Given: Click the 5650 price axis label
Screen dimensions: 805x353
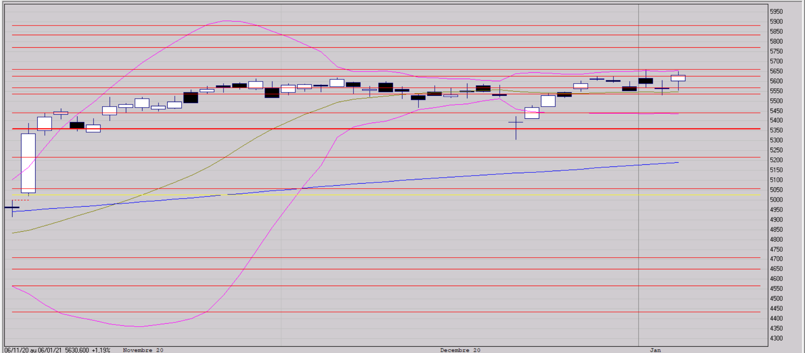Looking at the screenshot, I should (776, 71).
